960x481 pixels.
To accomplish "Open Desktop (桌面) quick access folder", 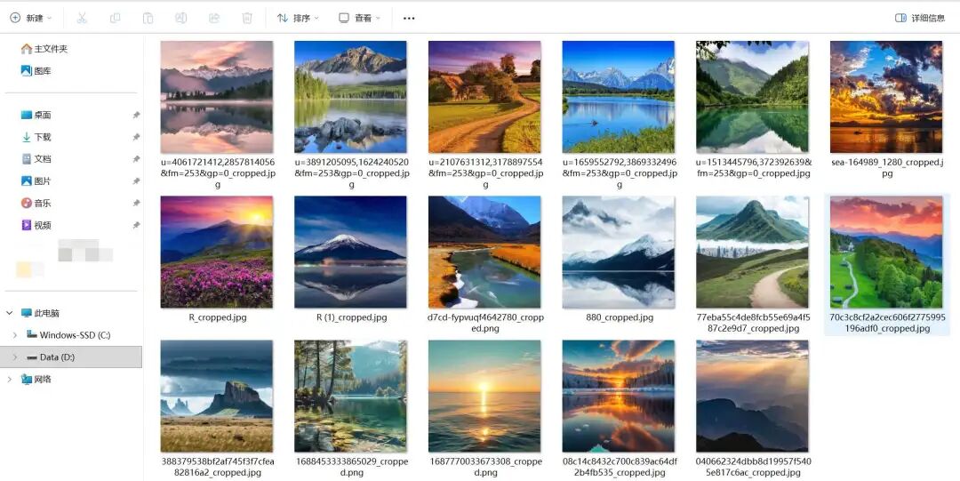I will (36, 116).
